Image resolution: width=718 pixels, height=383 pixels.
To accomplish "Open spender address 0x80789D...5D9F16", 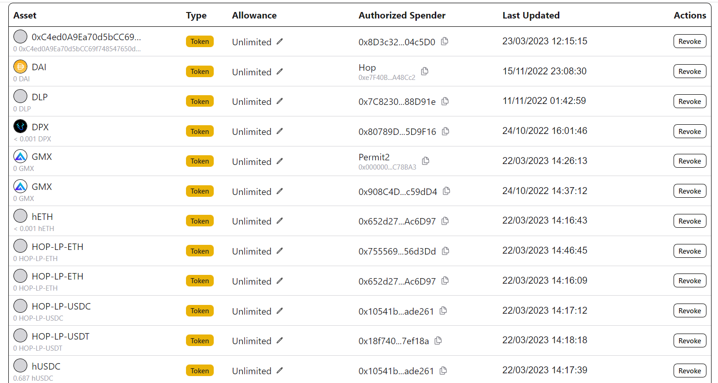I will 397,132.
